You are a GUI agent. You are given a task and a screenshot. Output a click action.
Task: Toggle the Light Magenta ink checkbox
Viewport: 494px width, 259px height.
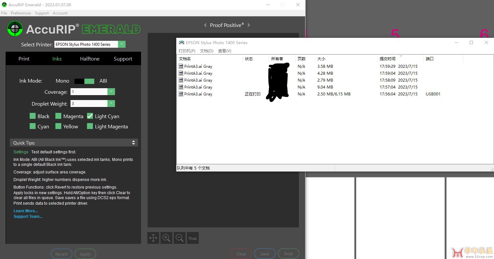[90, 126]
